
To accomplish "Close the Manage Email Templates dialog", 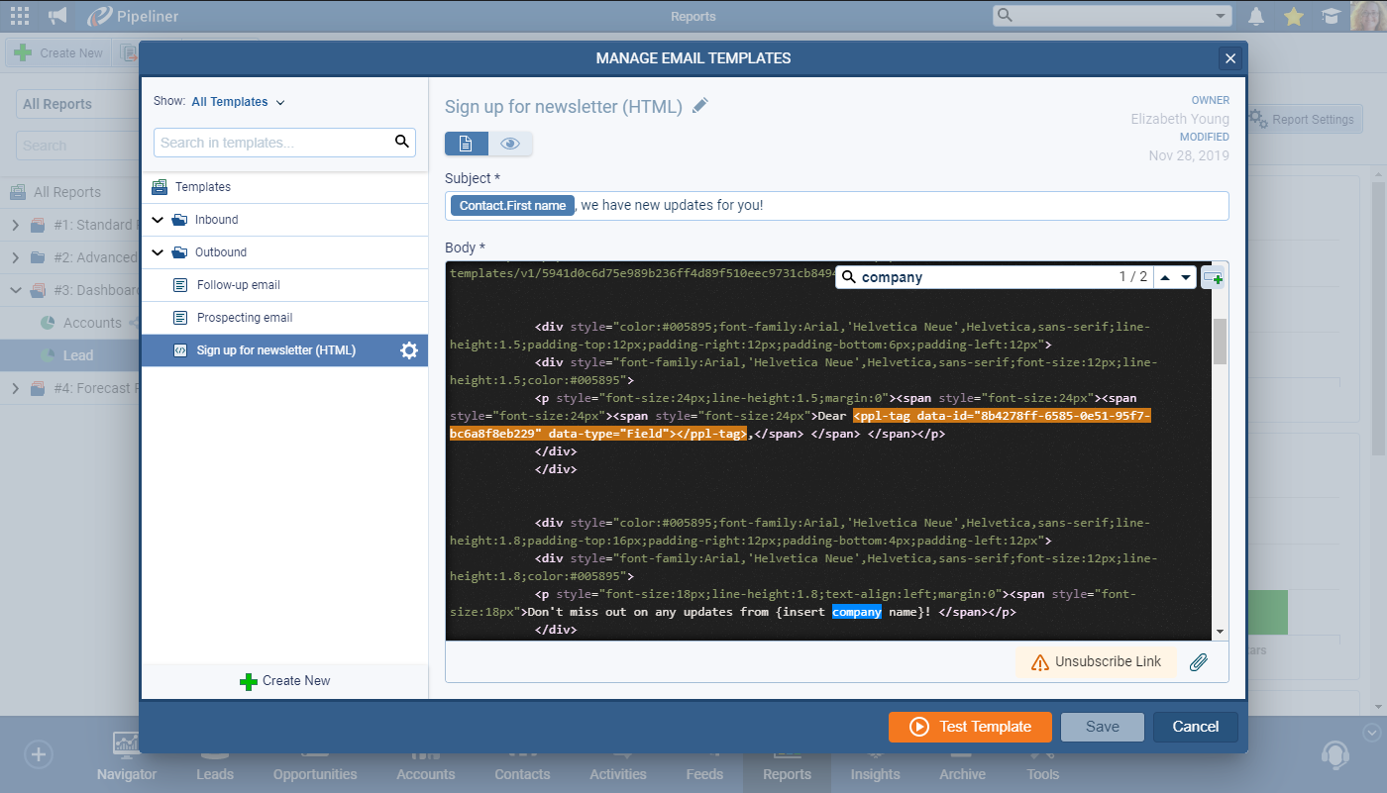I will coord(1230,58).
